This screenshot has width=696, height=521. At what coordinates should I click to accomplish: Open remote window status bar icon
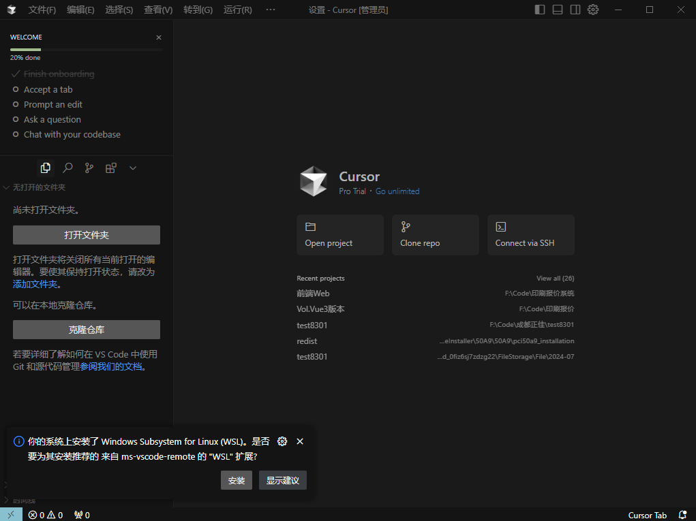point(11,515)
